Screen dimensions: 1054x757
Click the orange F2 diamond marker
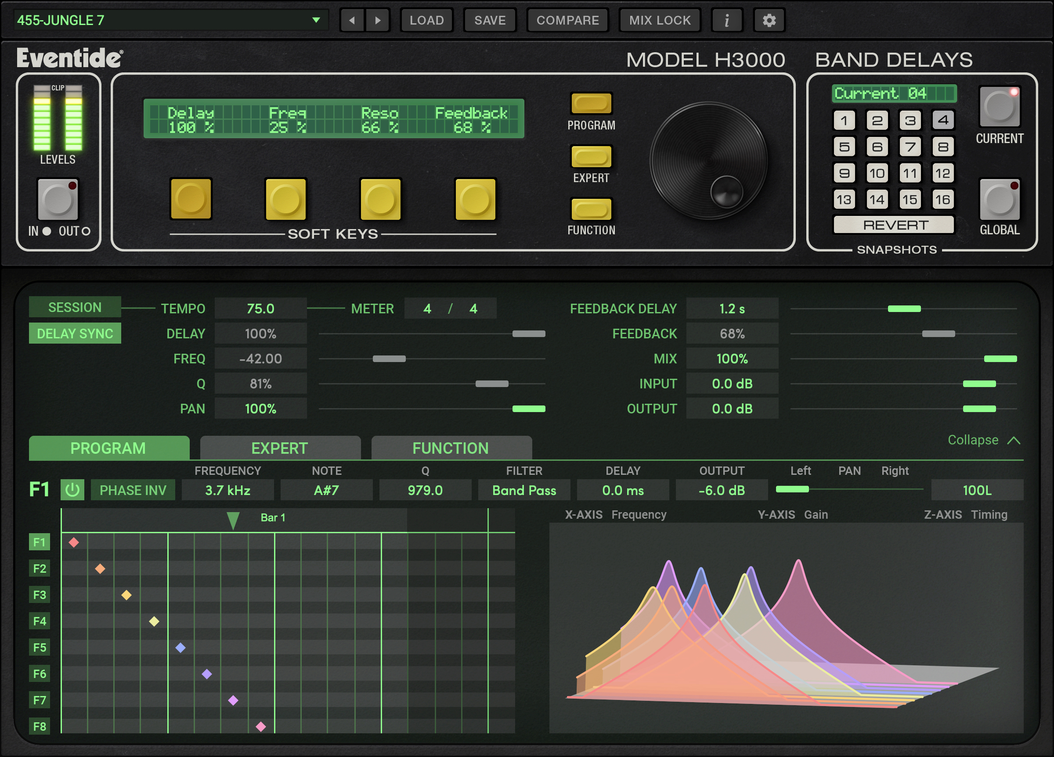[100, 568]
